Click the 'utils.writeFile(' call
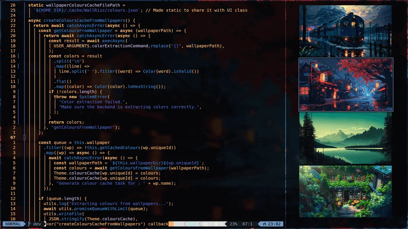This screenshot has width=408, height=229. coord(64,214)
